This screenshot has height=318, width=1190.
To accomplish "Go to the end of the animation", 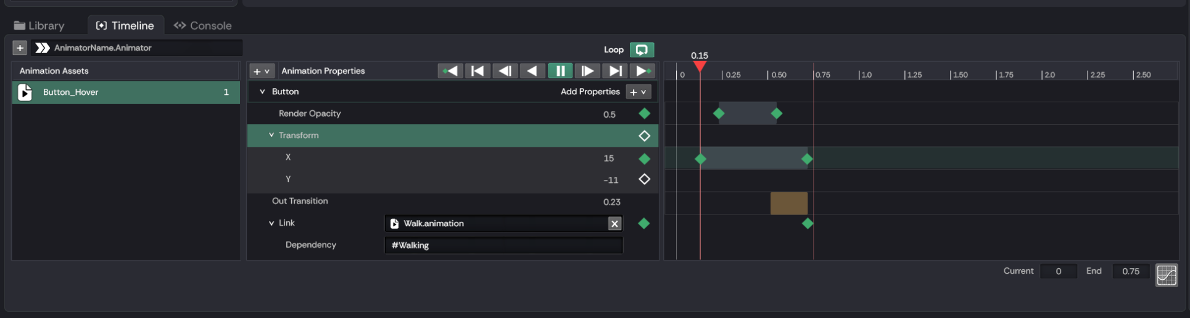I will point(614,71).
